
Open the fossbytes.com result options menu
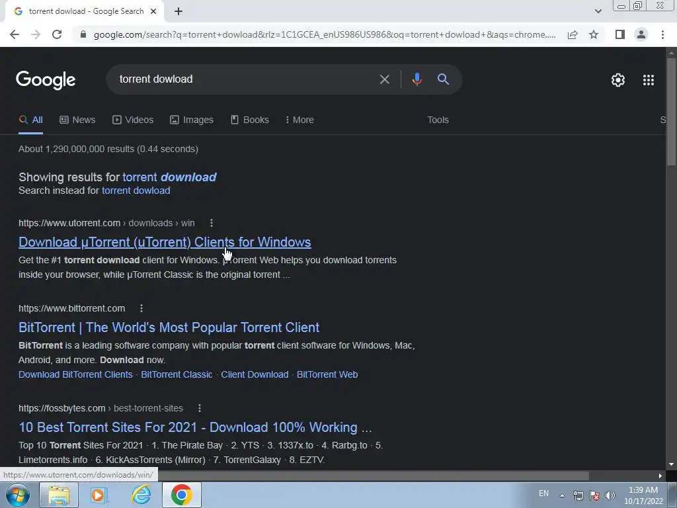point(199,408)
